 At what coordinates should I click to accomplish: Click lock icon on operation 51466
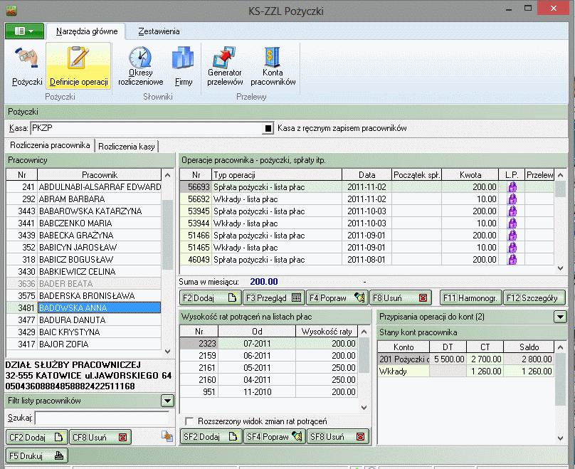[x=512, y=236]
